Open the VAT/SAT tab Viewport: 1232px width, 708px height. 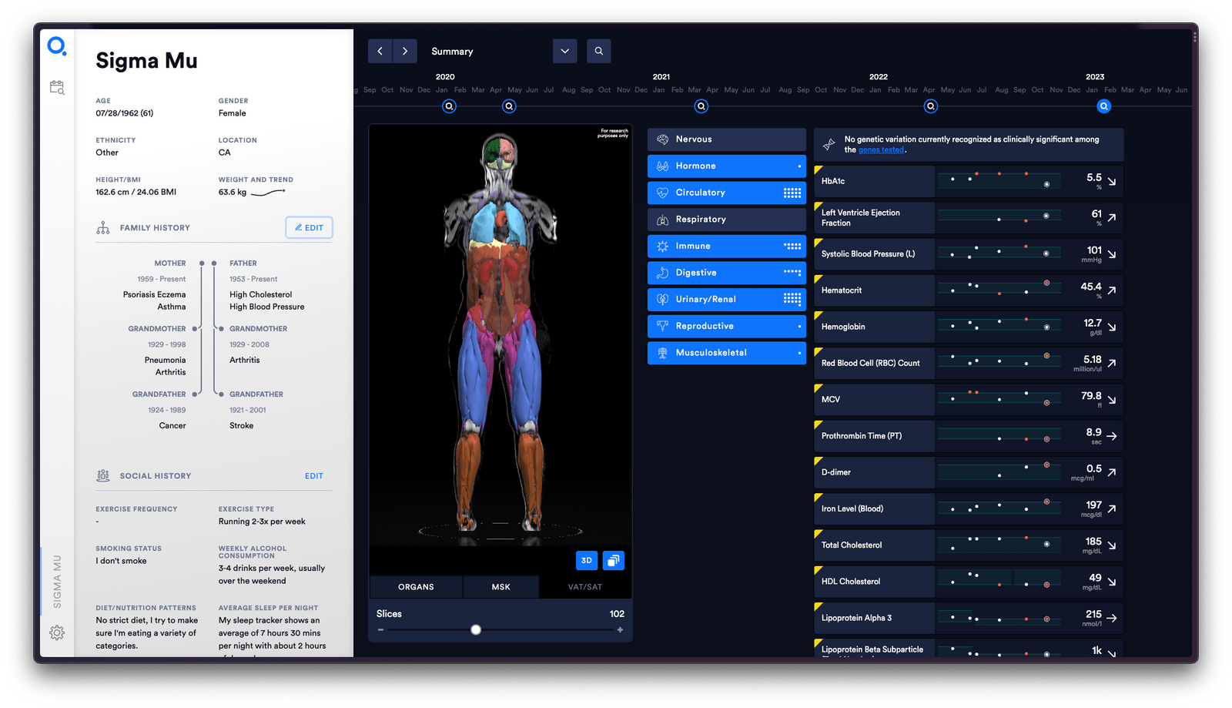point(586,586)
